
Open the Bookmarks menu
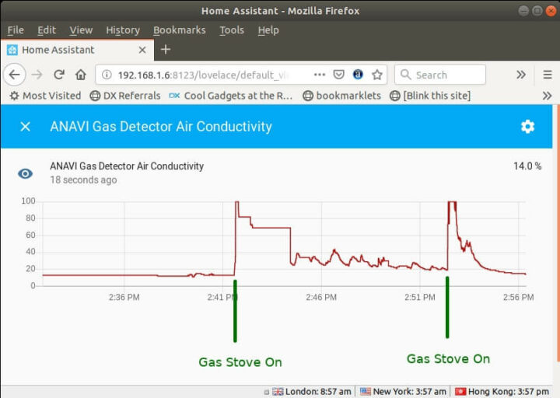point(179,30)
